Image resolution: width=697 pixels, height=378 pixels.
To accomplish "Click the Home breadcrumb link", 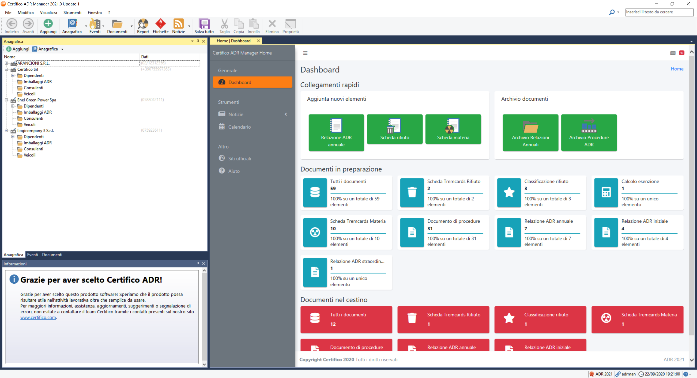I will pyautogui.click(x=677, y=69).
